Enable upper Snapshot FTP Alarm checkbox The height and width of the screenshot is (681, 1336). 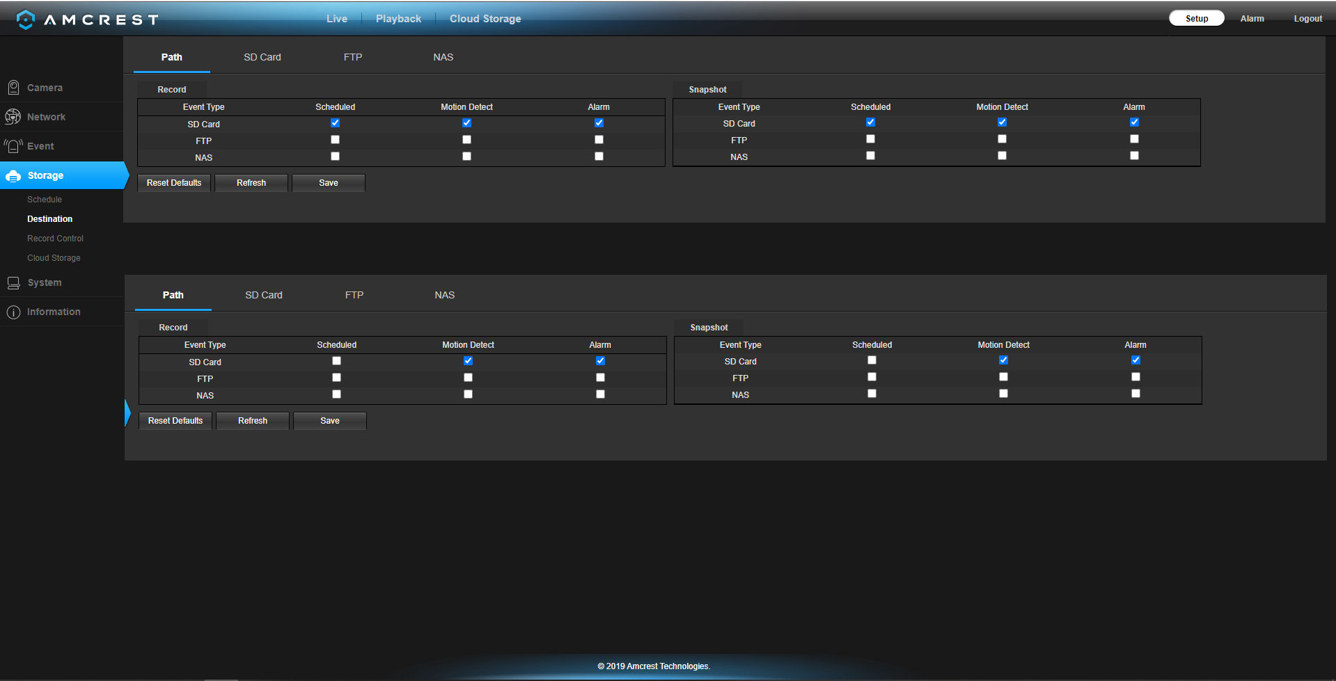point(1134,139)
